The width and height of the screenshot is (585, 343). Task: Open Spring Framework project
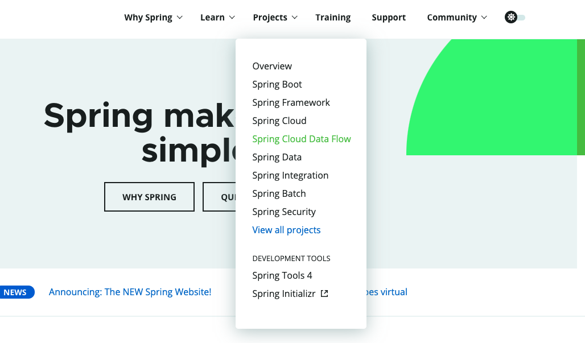coord(291,102)
